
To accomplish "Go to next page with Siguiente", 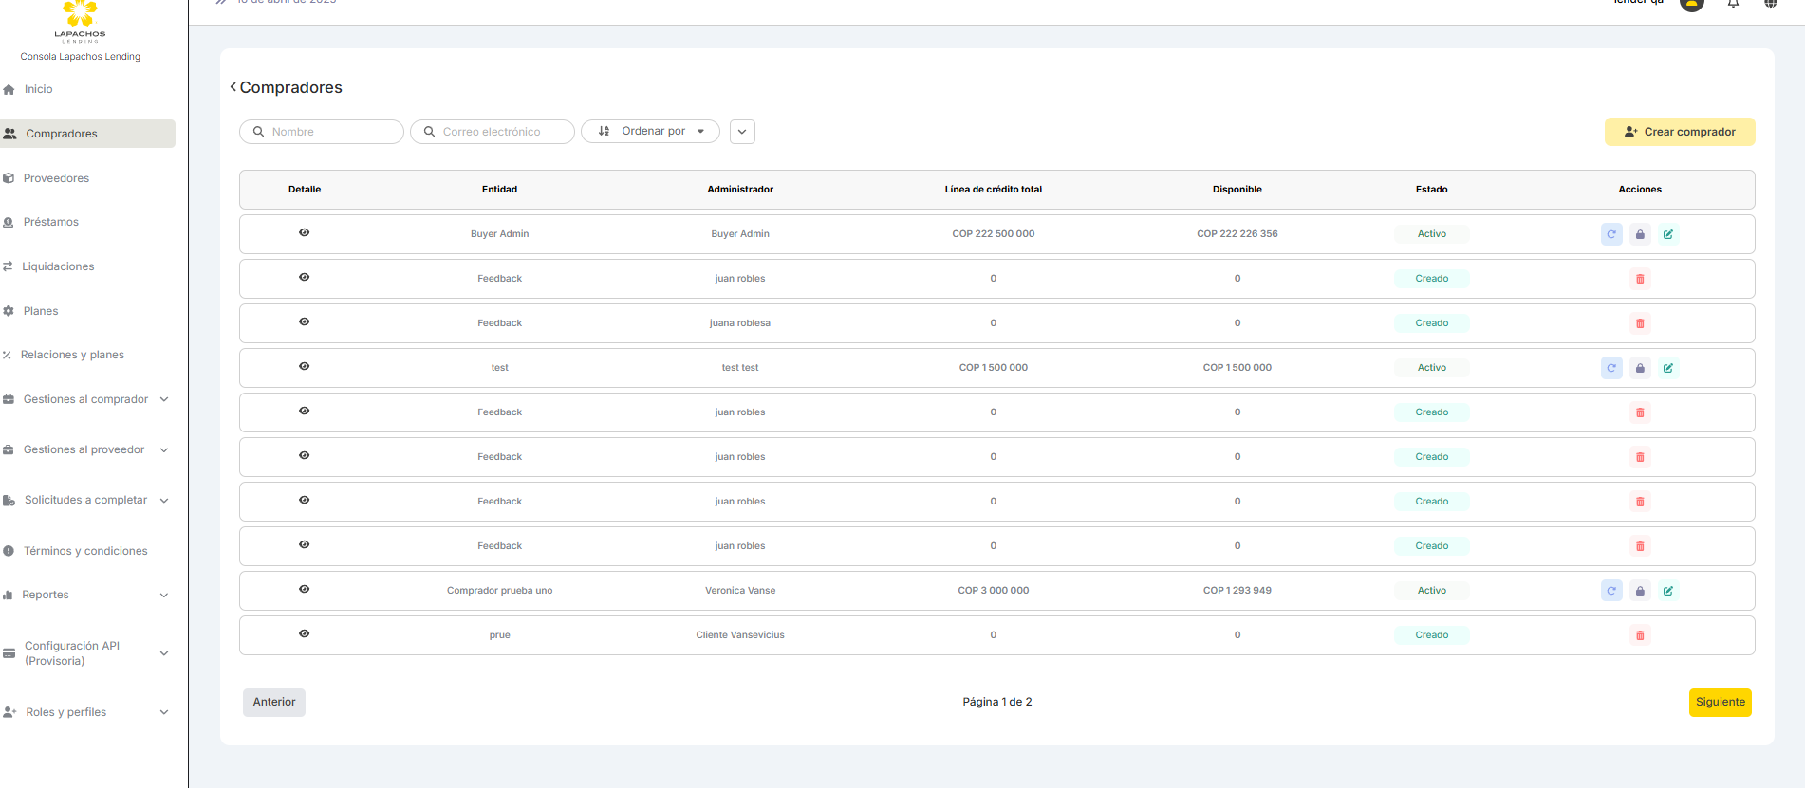I will 1720,703.
